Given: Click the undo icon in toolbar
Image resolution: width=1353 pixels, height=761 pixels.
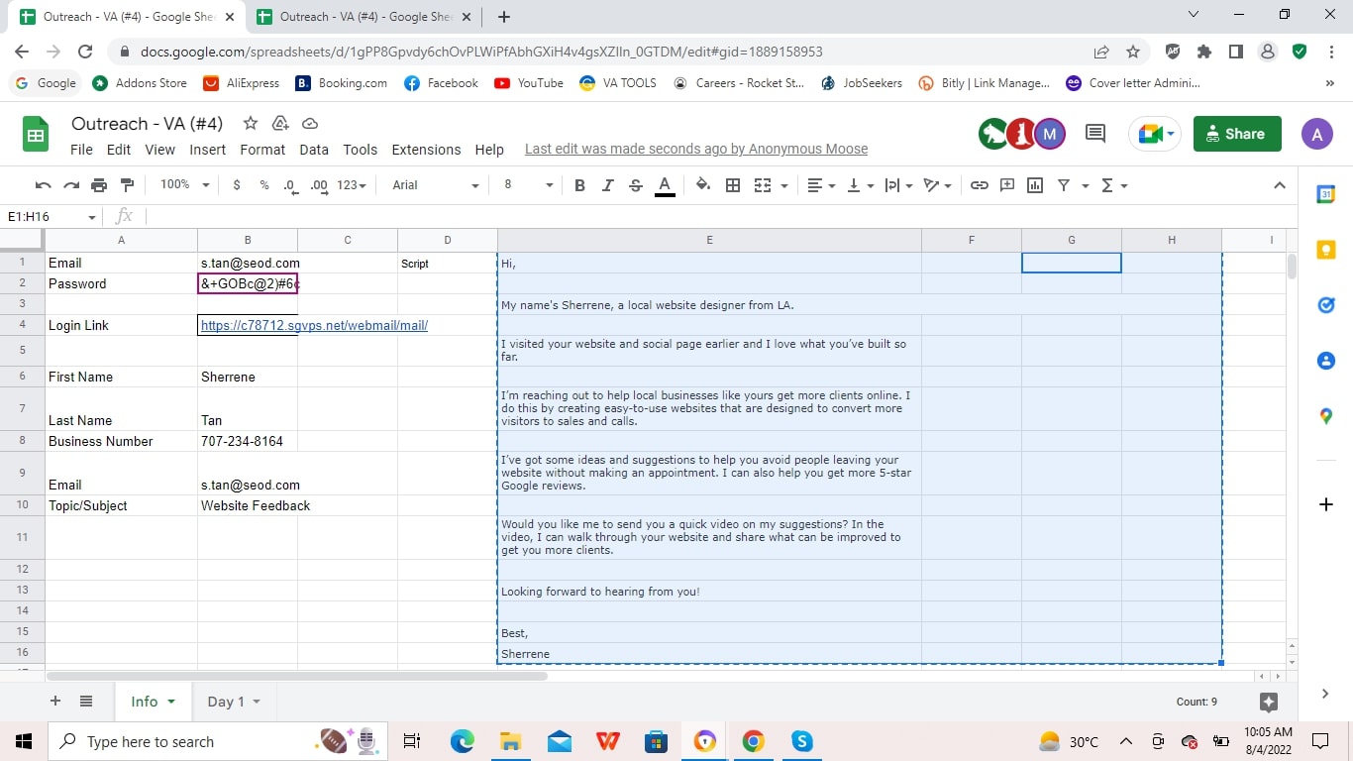Looking at the screenshot, I should 43,185.
